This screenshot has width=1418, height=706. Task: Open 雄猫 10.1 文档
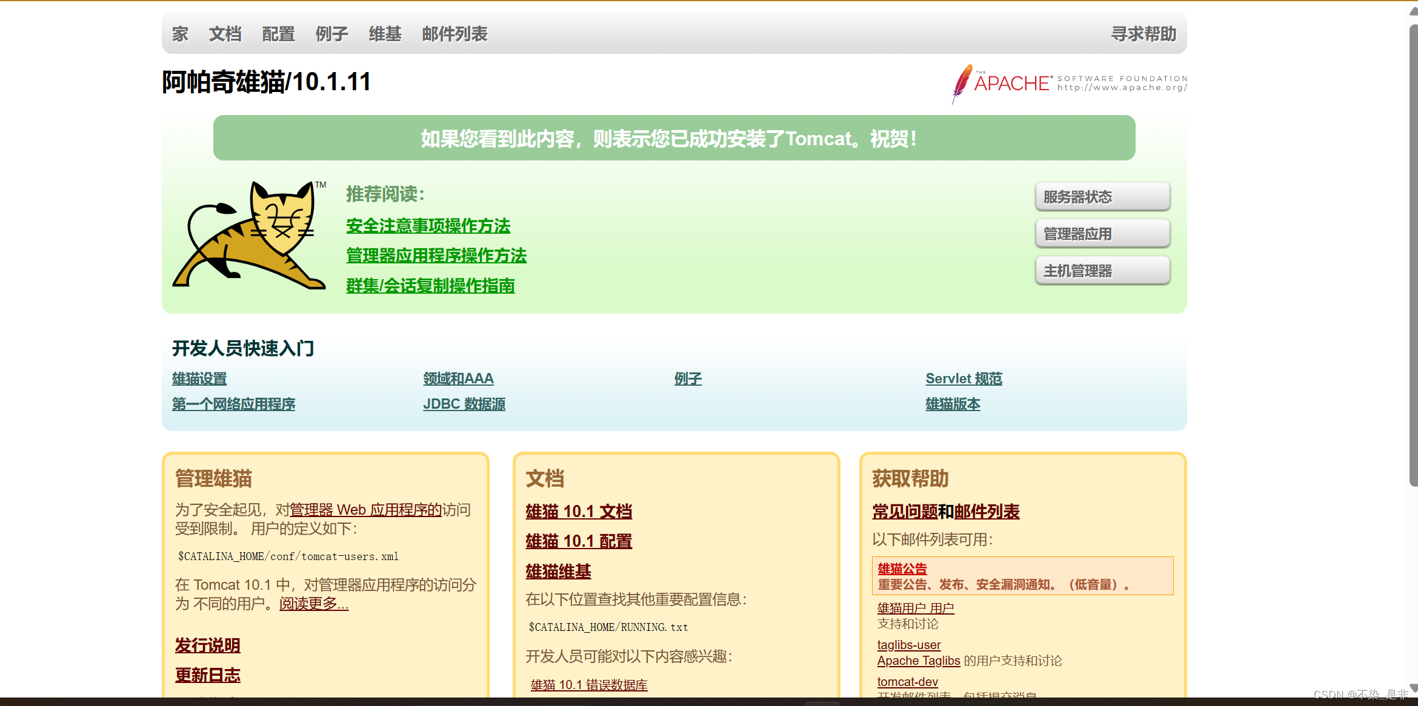point(578,512)
